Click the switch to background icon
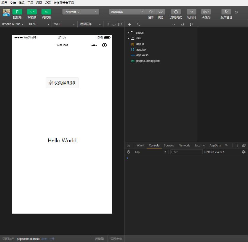 coord(191,12)
